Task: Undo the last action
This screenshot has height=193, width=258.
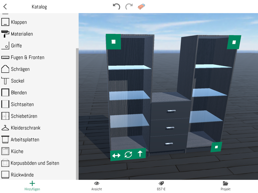Action: [x=117, y=7]
